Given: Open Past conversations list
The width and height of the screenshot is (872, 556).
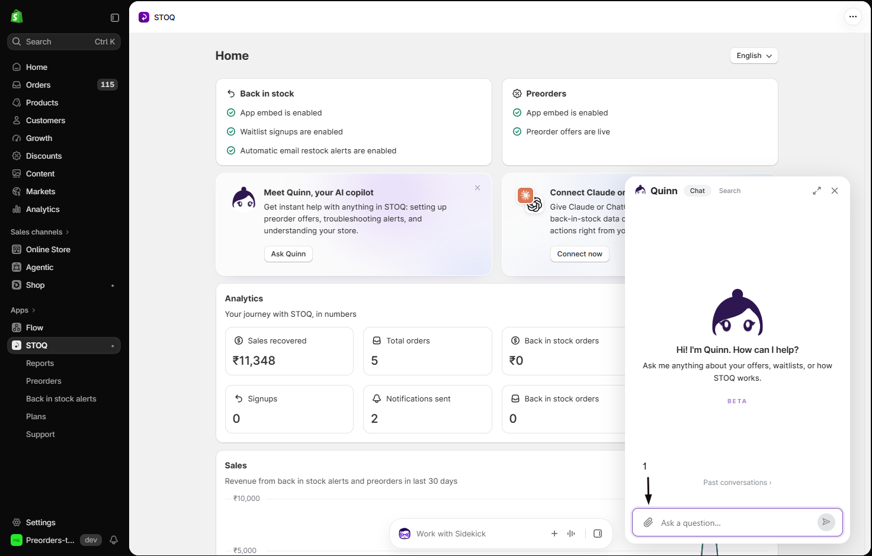Looking at the screenshot, I should (737, 483).
